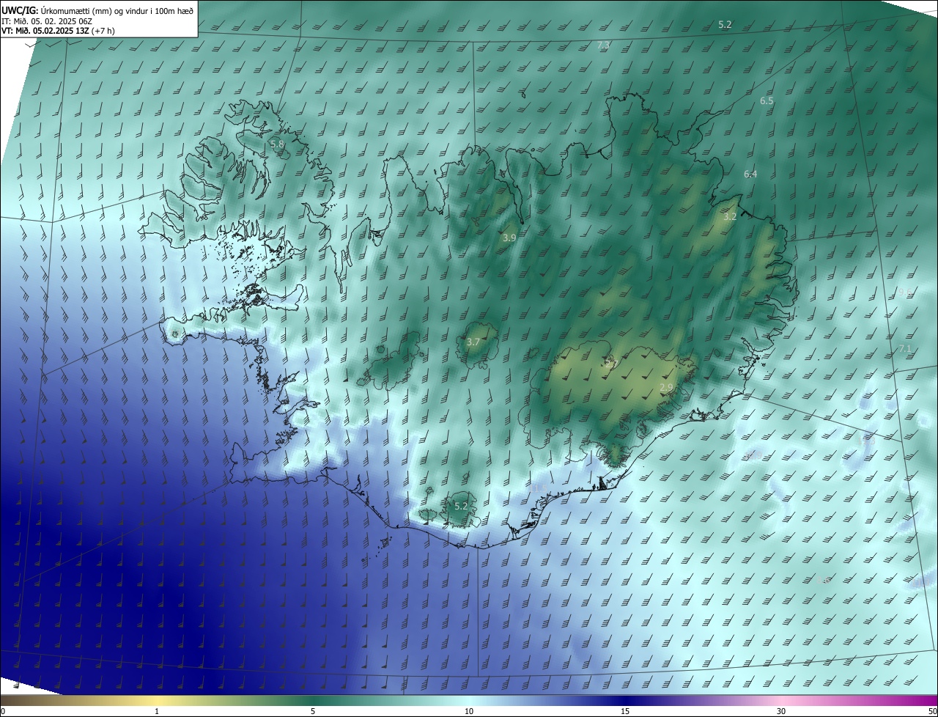This screenshot has height=717, width=938.
Task: Click the map value 7.3
Action: click(604, 45)
